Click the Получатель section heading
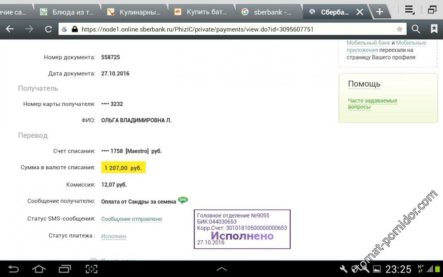Viewport: 443px width, 277px height. pos(38,89)
